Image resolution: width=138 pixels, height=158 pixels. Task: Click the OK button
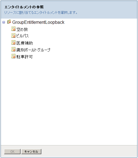[x=12, y=151]
